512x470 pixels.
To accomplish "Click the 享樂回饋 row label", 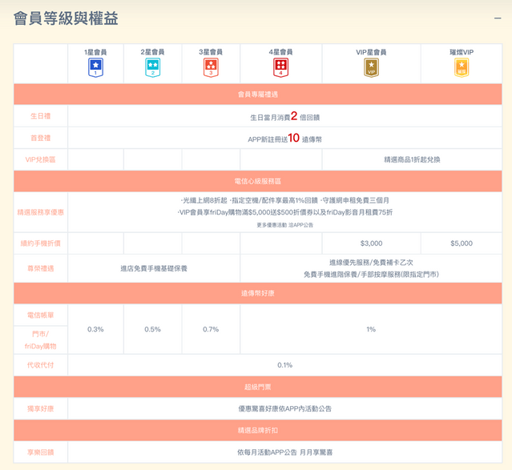I will click(41, 452).
